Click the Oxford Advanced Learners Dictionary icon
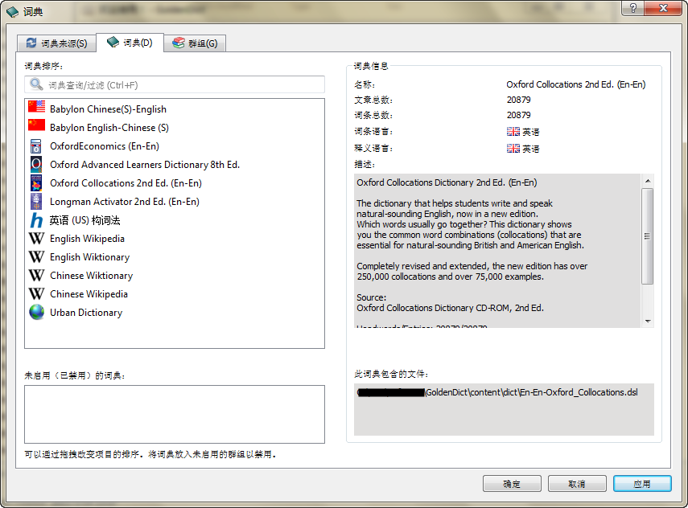The width and height of the screenshot is (688, 508). click(36, 164)
